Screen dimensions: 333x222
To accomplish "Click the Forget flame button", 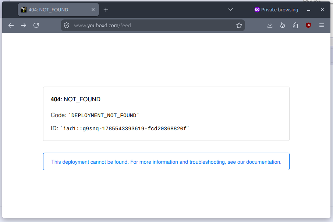I will [x=283, y=25].
